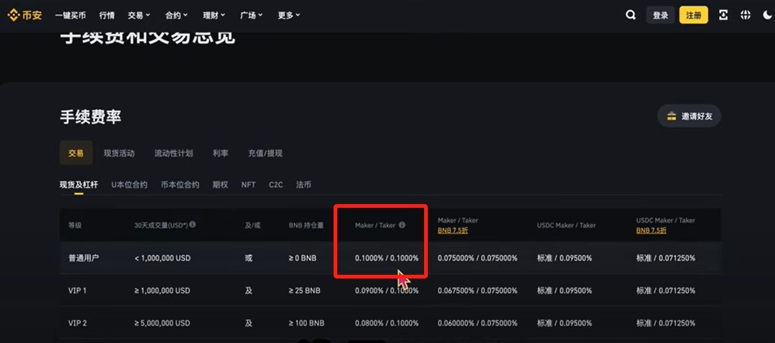Click the Binance logo in header
775x343 pixels.
point(25,16)
